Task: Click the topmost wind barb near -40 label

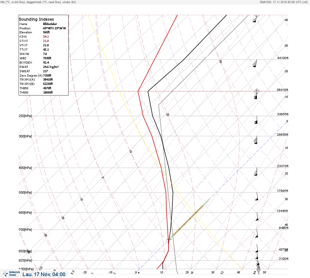Action: click(x=255, y=19)
